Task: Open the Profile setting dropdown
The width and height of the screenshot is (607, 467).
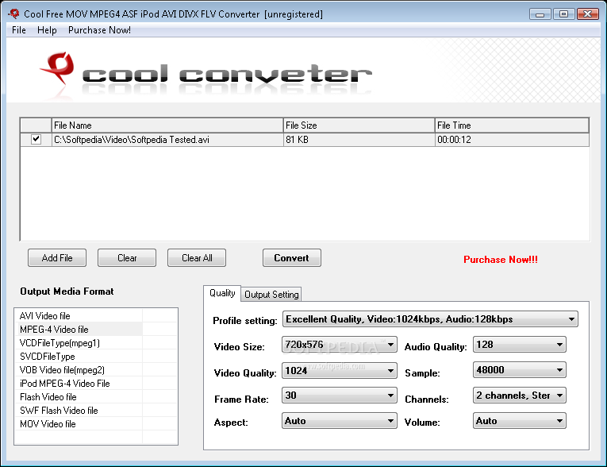Action: 430,319
